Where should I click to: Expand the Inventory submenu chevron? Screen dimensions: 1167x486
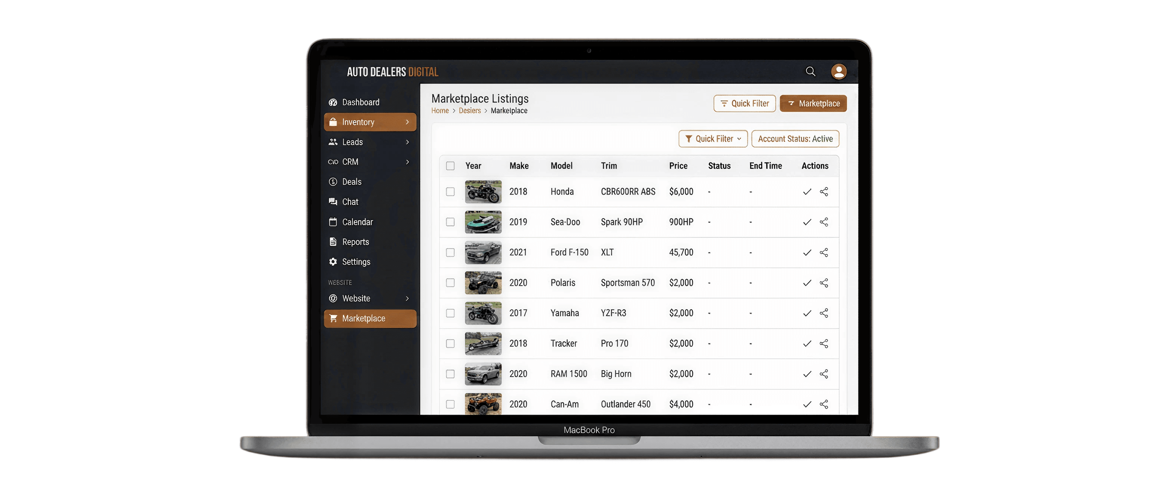[407, 122]
